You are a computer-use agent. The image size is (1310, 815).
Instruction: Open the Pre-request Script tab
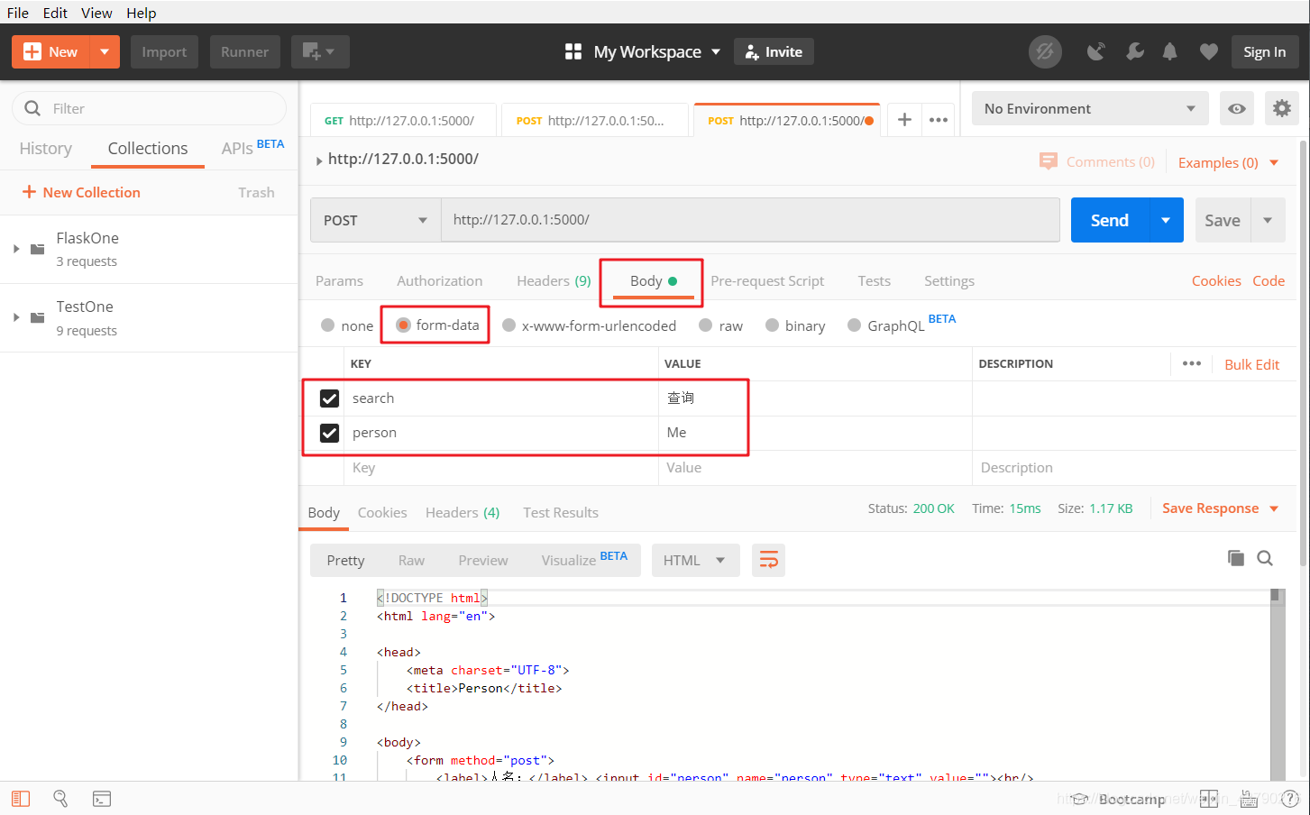tap(767, 280)
